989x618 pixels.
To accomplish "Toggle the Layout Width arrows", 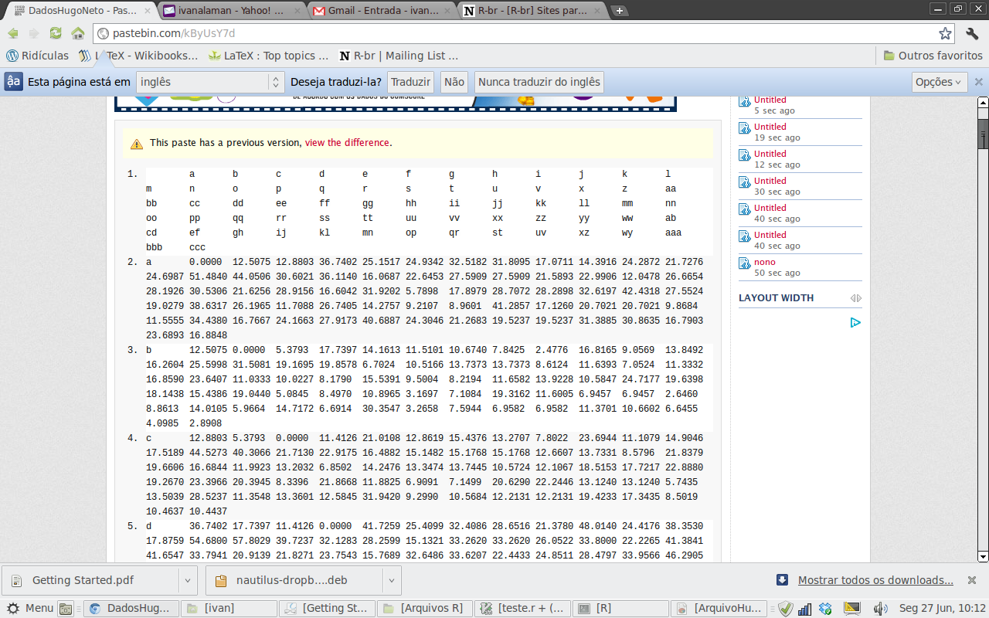I will (855, 298).
